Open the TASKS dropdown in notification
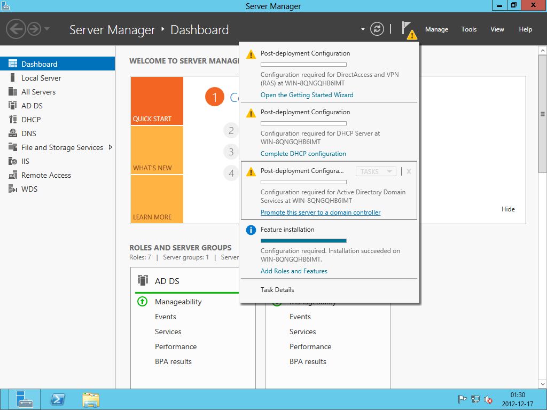This screenshot has width=547, height=410. point(376,171)
